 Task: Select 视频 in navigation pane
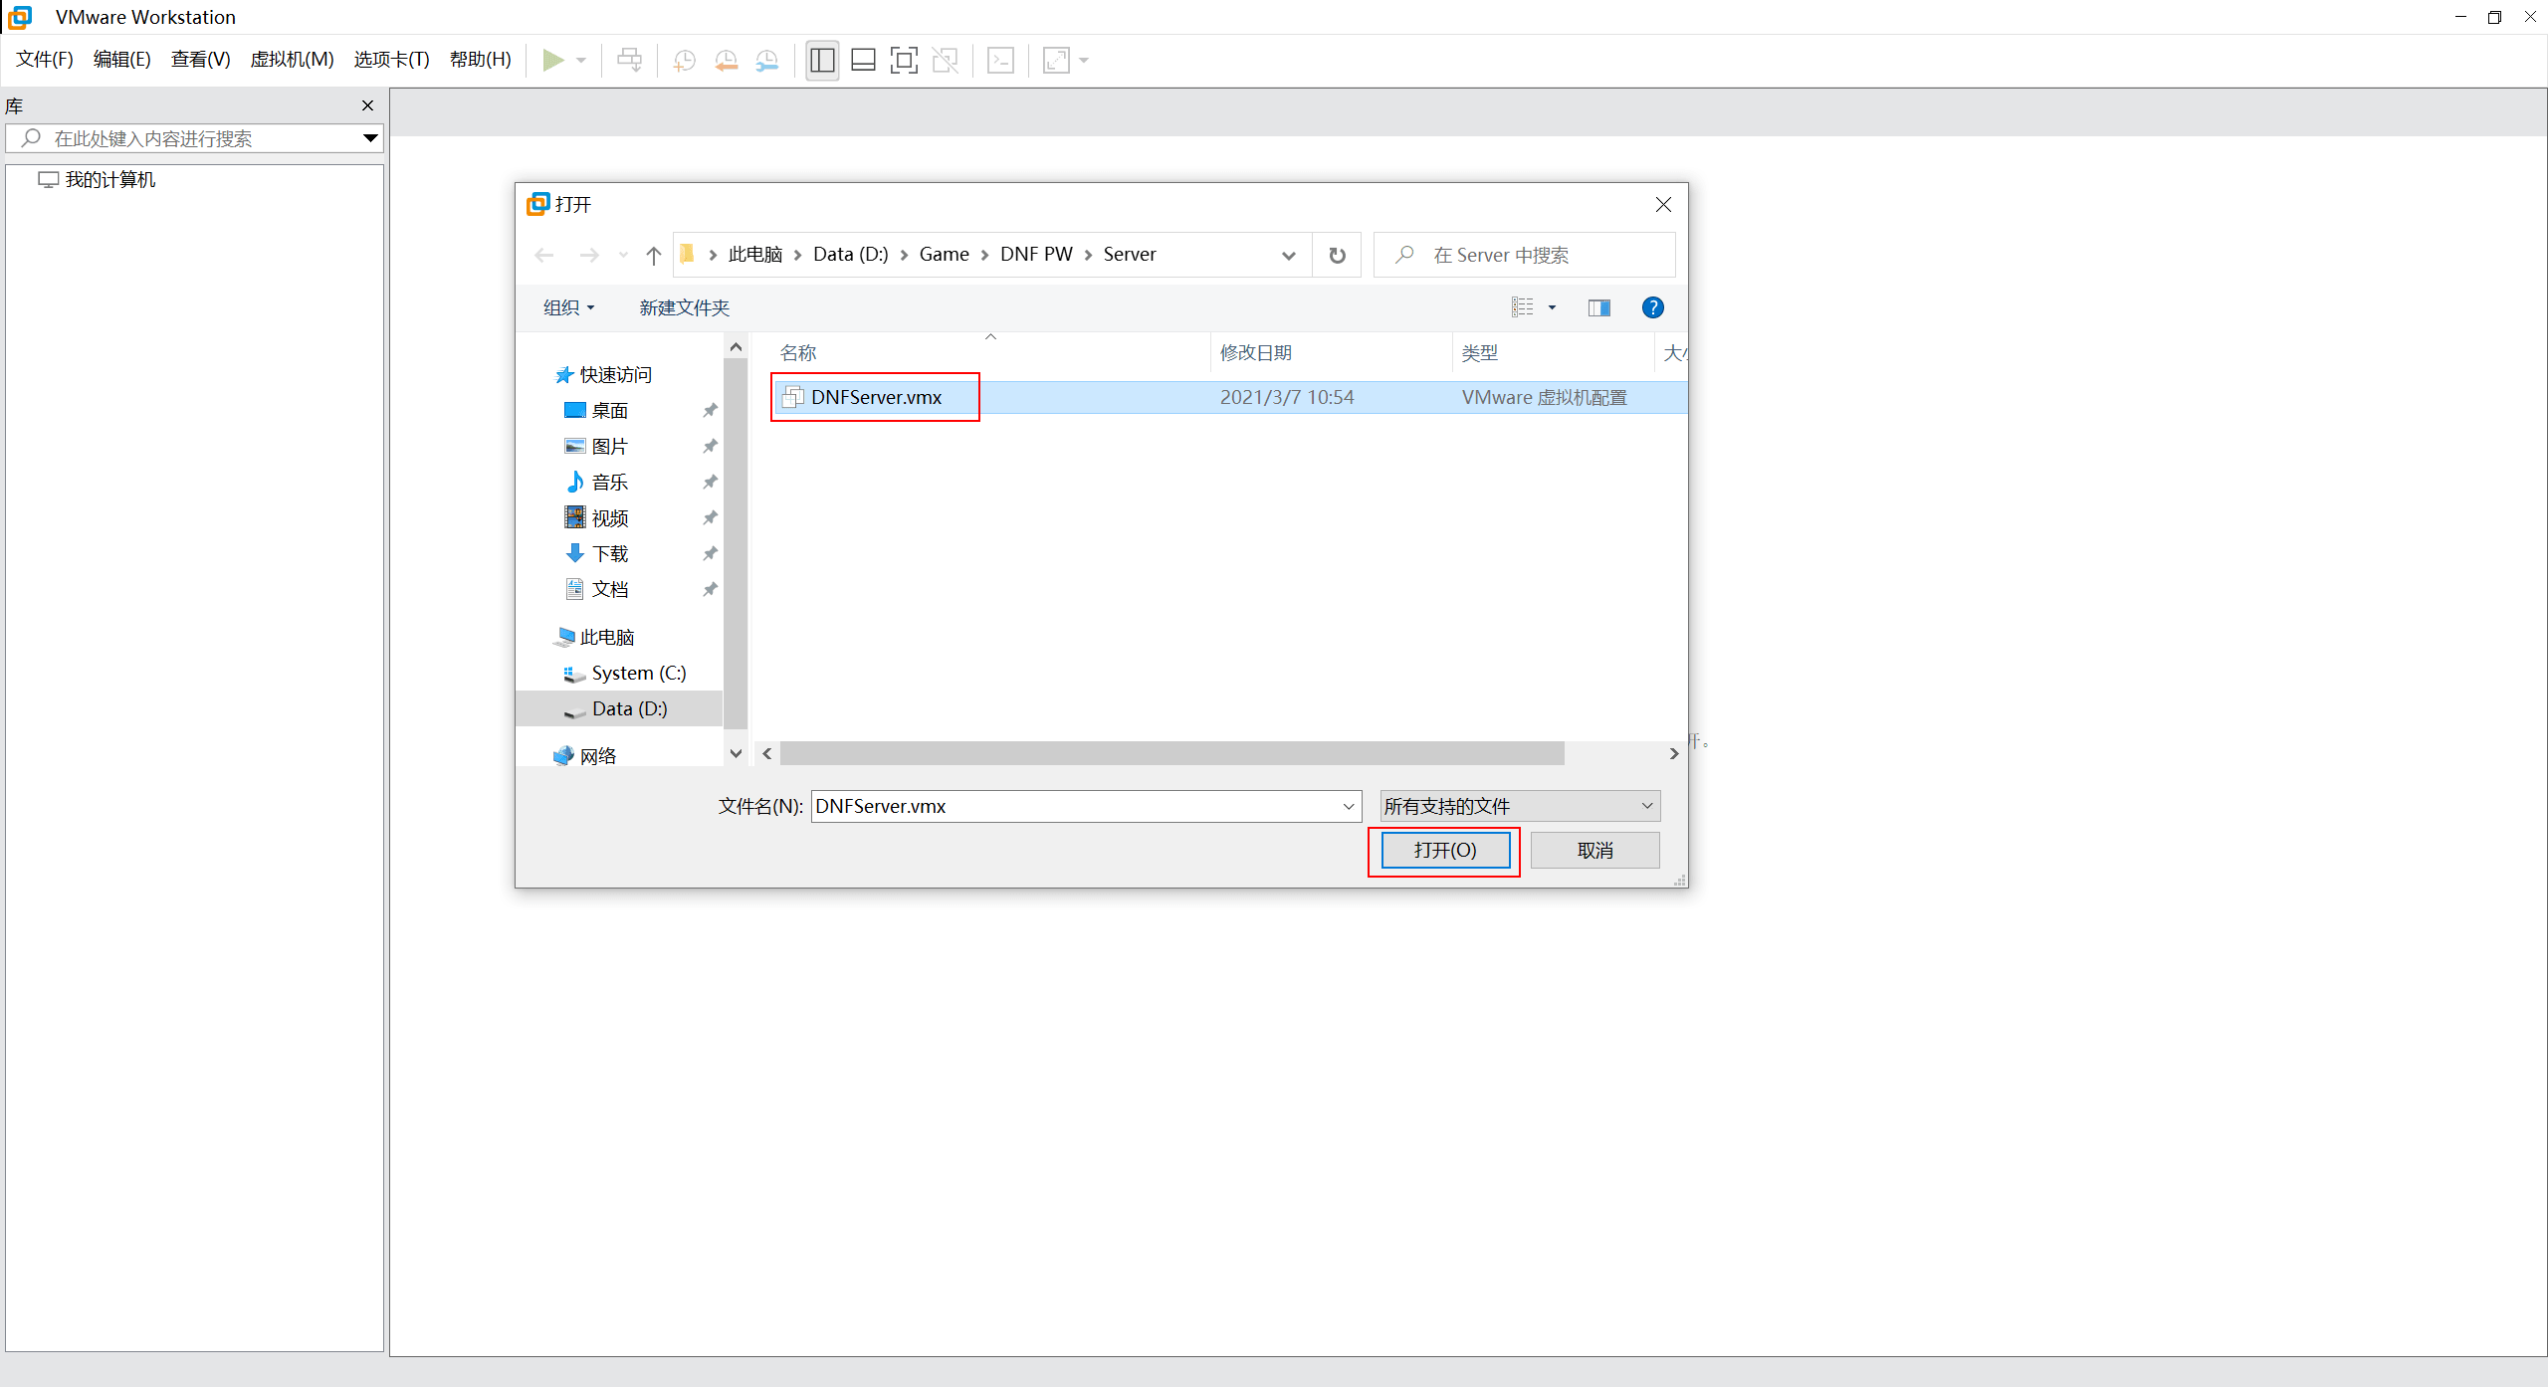point(595,518)
